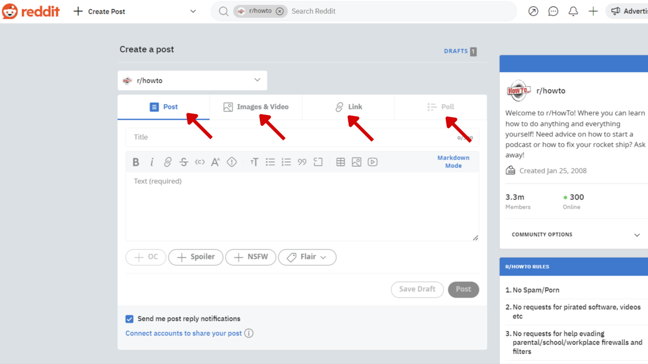Expand the Flair dropdown
This screenshot has width=648, height=364.
[x=307, y=257]
